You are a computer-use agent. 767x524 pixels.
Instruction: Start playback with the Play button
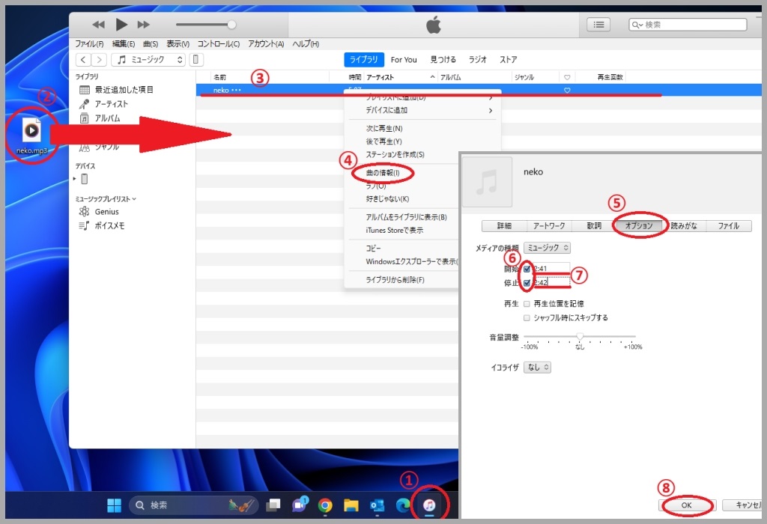(x=121, y=24)
